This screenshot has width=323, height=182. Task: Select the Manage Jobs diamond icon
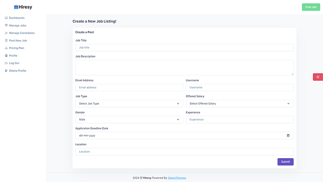pos(6,25)
